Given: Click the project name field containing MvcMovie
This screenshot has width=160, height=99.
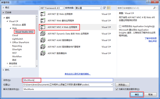Looking at the screenshot, I should point(68,80).
